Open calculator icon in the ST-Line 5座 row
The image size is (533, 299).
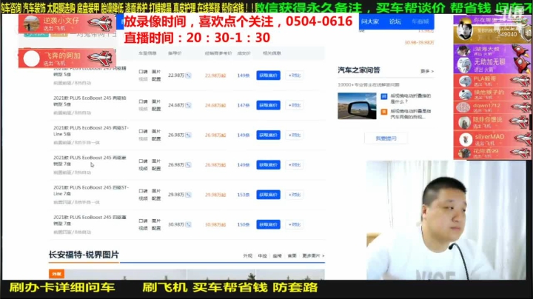pos(188,135)
